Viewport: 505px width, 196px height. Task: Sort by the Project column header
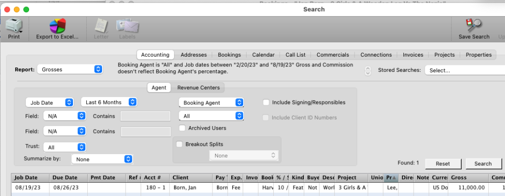point(352,177)
